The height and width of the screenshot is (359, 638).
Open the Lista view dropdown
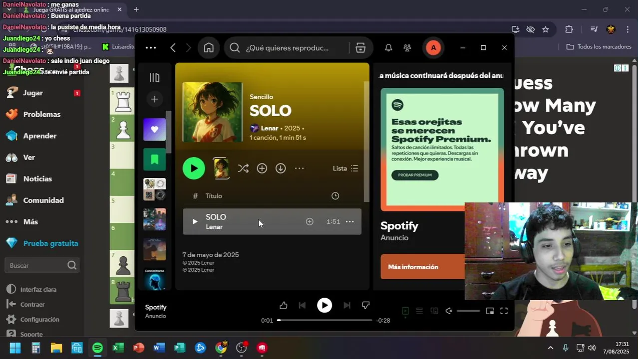point(345,169)
